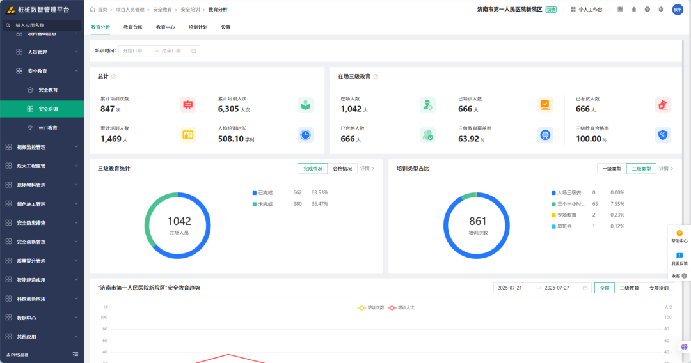Open 个人工作台

(587, 9)
